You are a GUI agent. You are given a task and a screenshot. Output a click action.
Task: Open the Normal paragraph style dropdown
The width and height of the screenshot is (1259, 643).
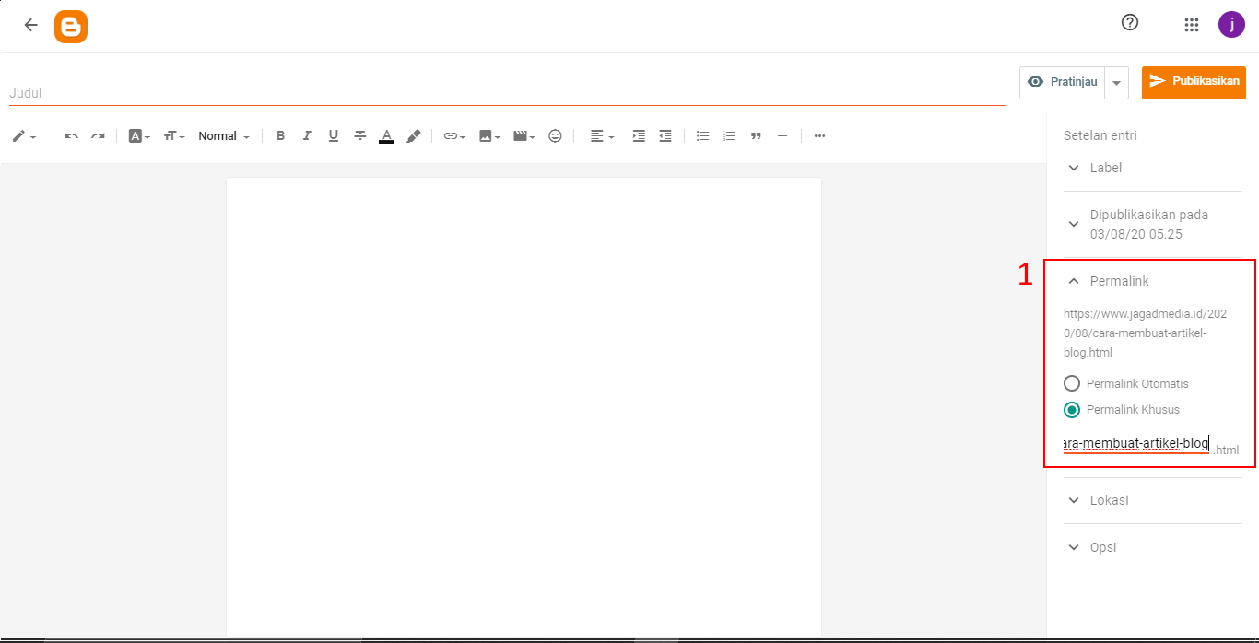tap(221, 135)
